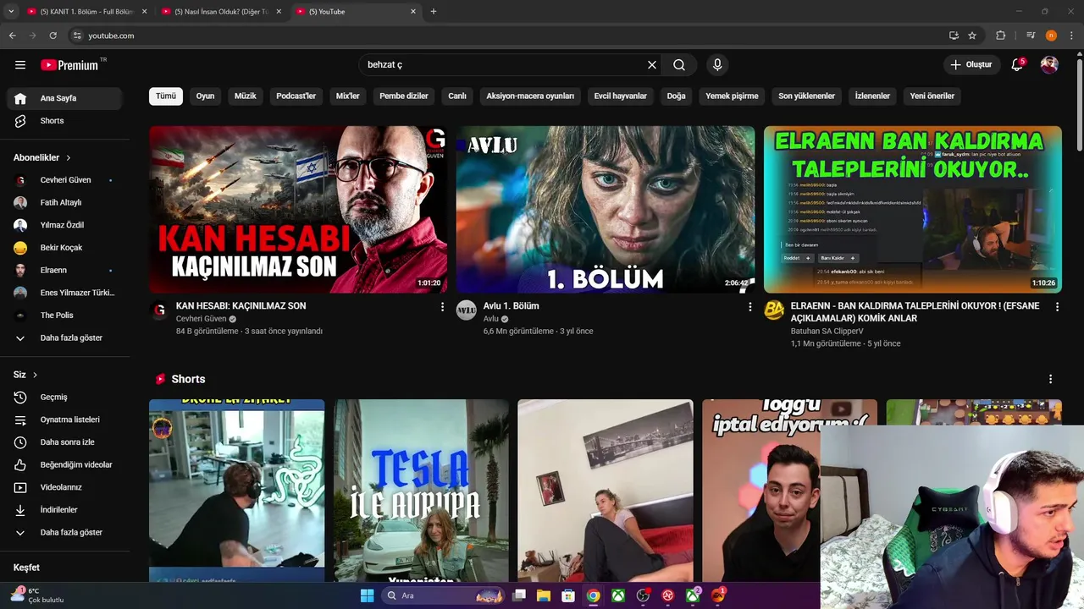Go back in the browser
This screenshot has height=609, width=1084.
[x=12, y=36]
